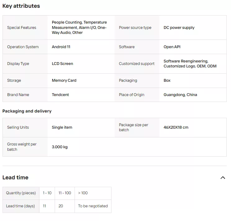The image size is (231, 221).
Task: Click the Power source type label
Action: (x=135, y=28)
